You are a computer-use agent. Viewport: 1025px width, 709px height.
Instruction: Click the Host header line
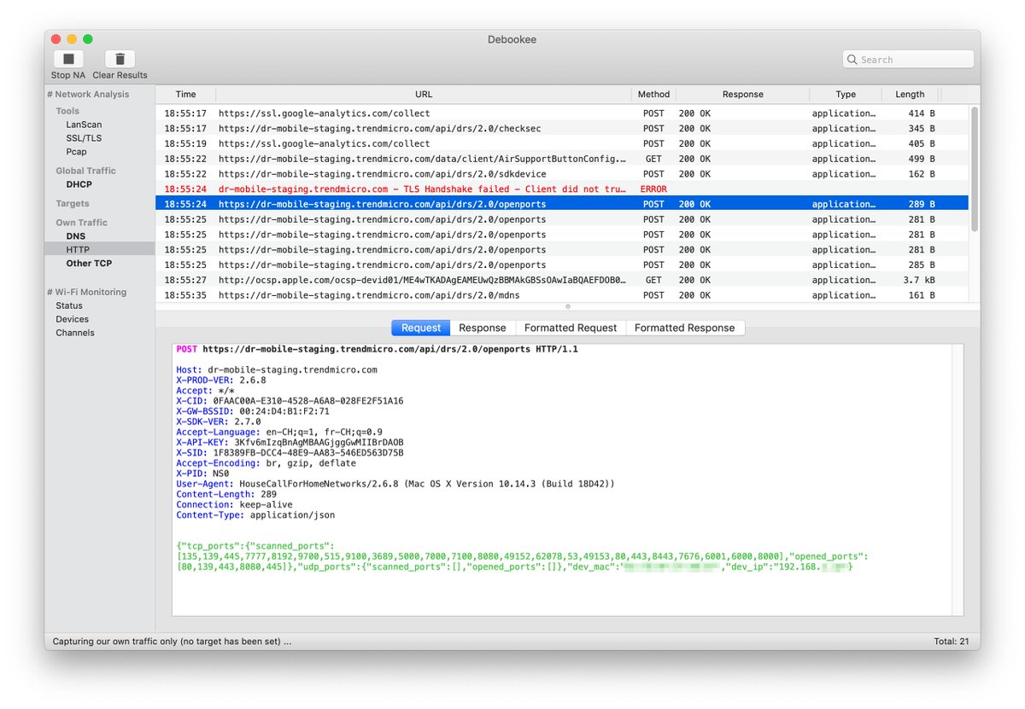coord(277,370)
